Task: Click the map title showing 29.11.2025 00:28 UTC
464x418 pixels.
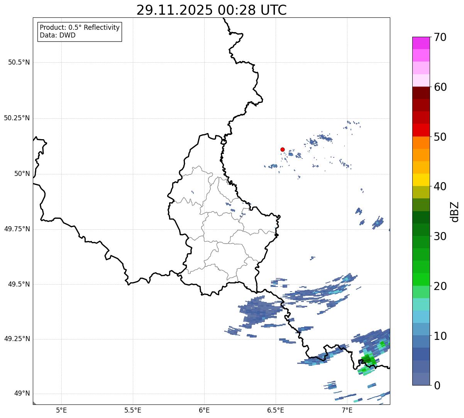Action: click(x=212, y=10)
